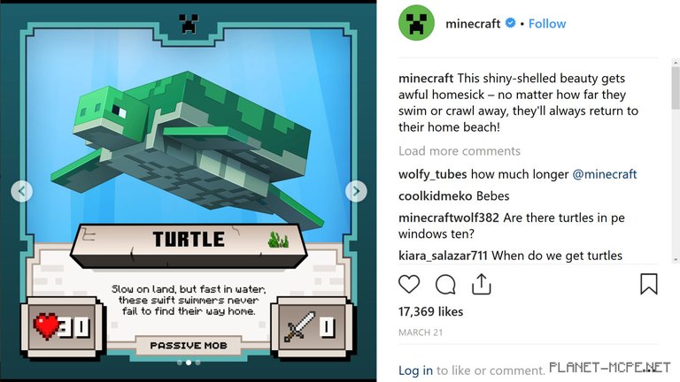Screen dimensions: 680x382
Task: Open the @minecraft mention link
Action: (x=605, y=174)
